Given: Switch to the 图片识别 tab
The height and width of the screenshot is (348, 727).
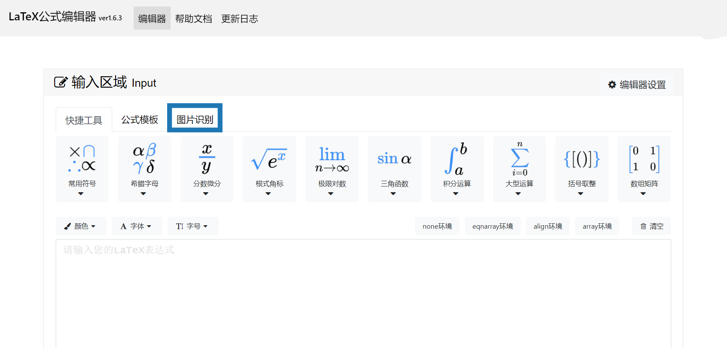Looking at the screenshot, I should [195, 119].
